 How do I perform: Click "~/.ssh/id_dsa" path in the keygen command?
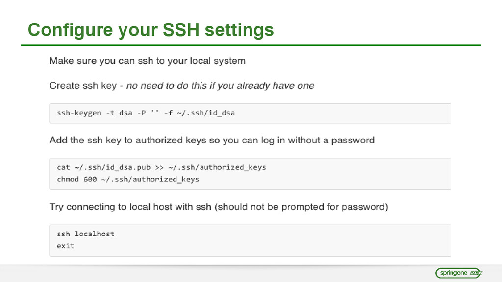(206, 113)
